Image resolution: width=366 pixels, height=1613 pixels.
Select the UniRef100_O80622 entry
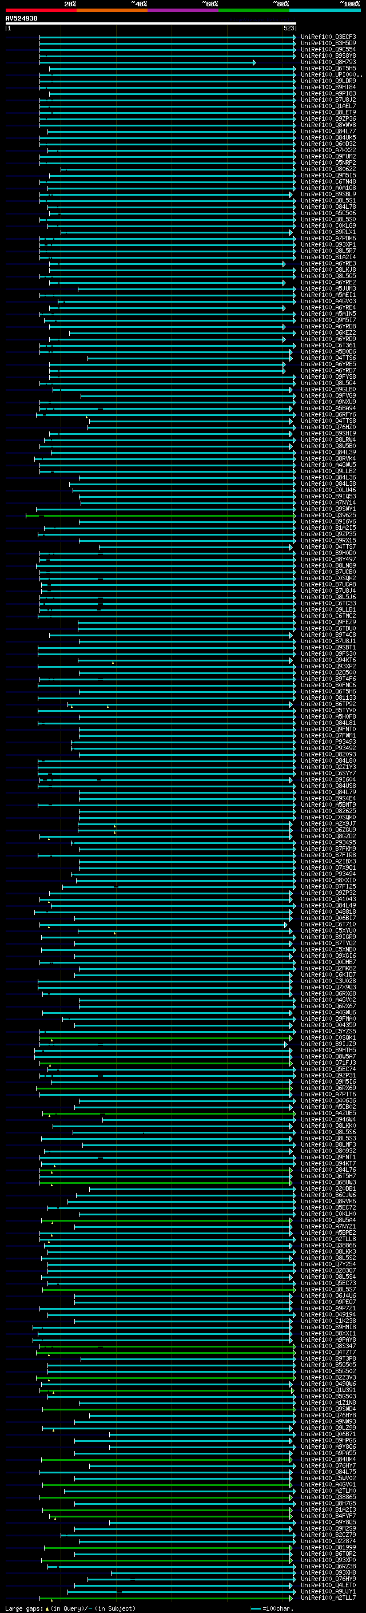pyautogui.click(x=328, y=169)
